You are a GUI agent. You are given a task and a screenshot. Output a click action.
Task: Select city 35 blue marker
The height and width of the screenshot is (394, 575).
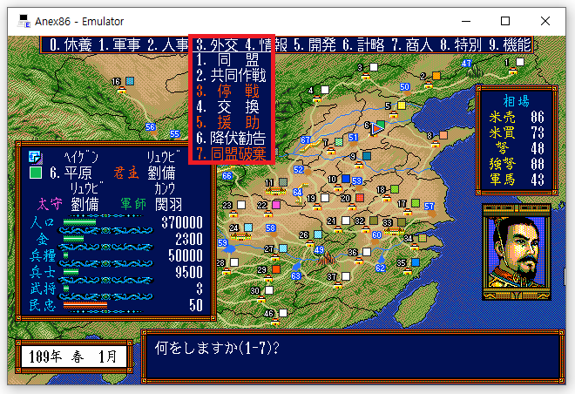coord(415,262)
